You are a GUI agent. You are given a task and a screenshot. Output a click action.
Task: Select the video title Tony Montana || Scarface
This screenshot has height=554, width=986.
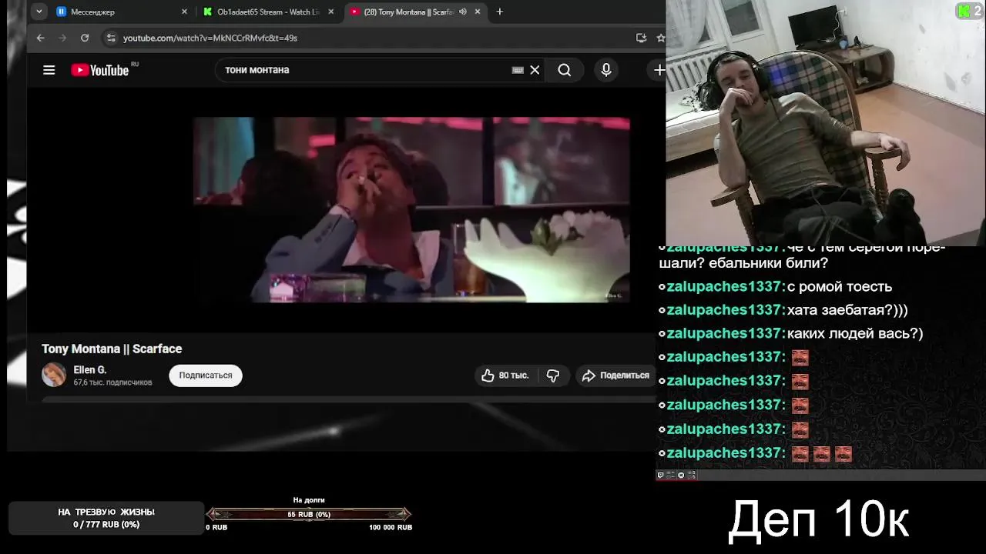pyautogui.click(x=112, y=349)
